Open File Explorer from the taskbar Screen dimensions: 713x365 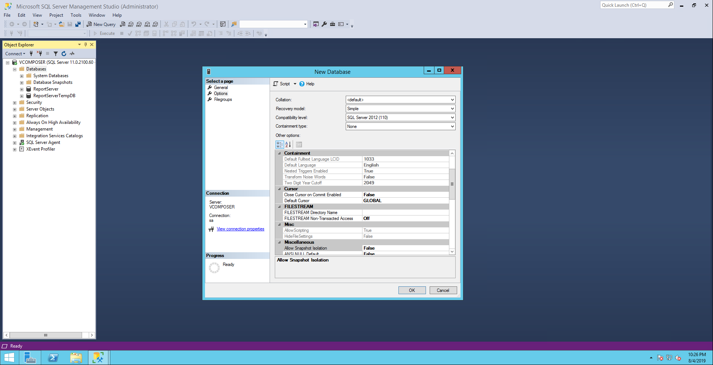76,358
